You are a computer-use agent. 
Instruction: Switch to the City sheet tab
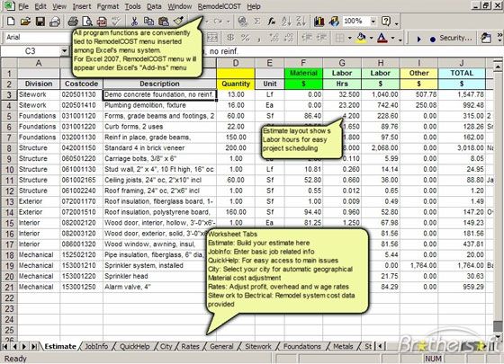[166, 346]
